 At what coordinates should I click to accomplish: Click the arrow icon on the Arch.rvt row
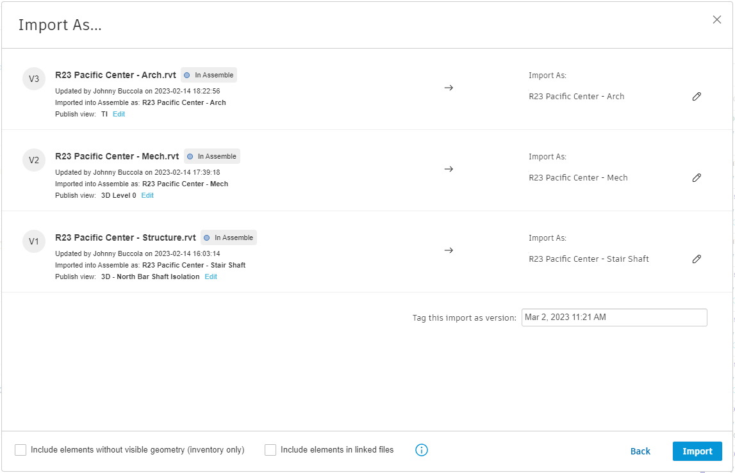449,88
